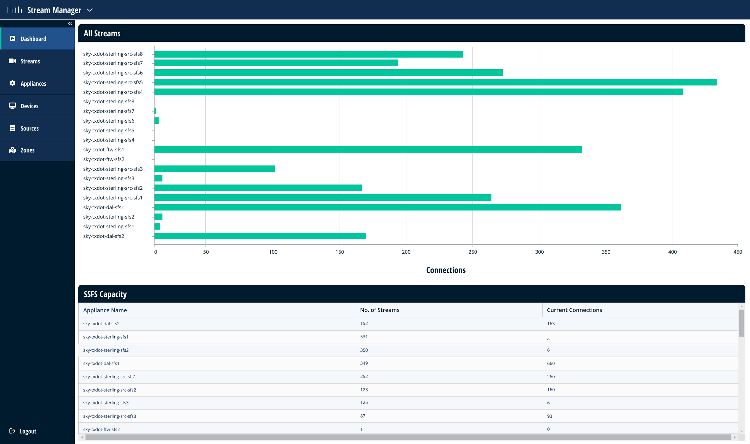Click the Logout arrow icon

pyautogui.click(x=12, y=431)
